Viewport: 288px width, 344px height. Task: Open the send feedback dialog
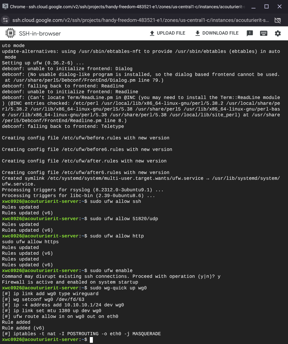pyautogui.click(x=249, y=33)
